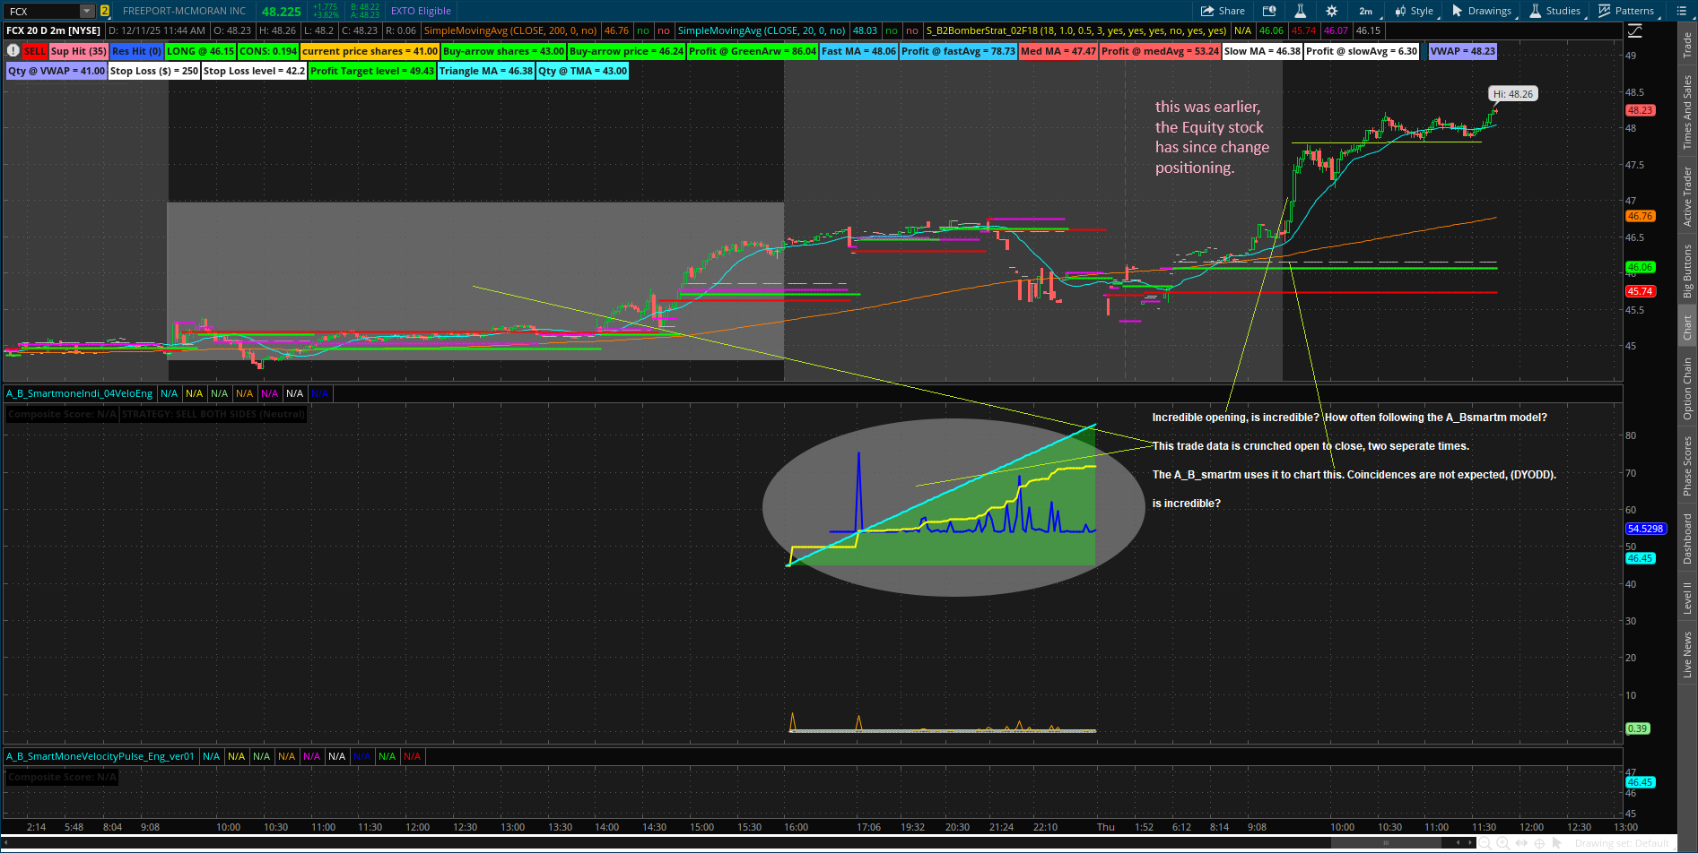The width and height of the screenshot is (1698, 853).
Task: Expand the FCX symbol dropdown arrow
Action: click(87, 11)
